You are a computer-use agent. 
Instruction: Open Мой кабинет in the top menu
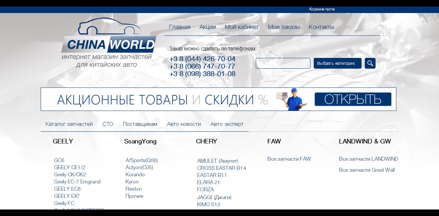tap(242, 27)
